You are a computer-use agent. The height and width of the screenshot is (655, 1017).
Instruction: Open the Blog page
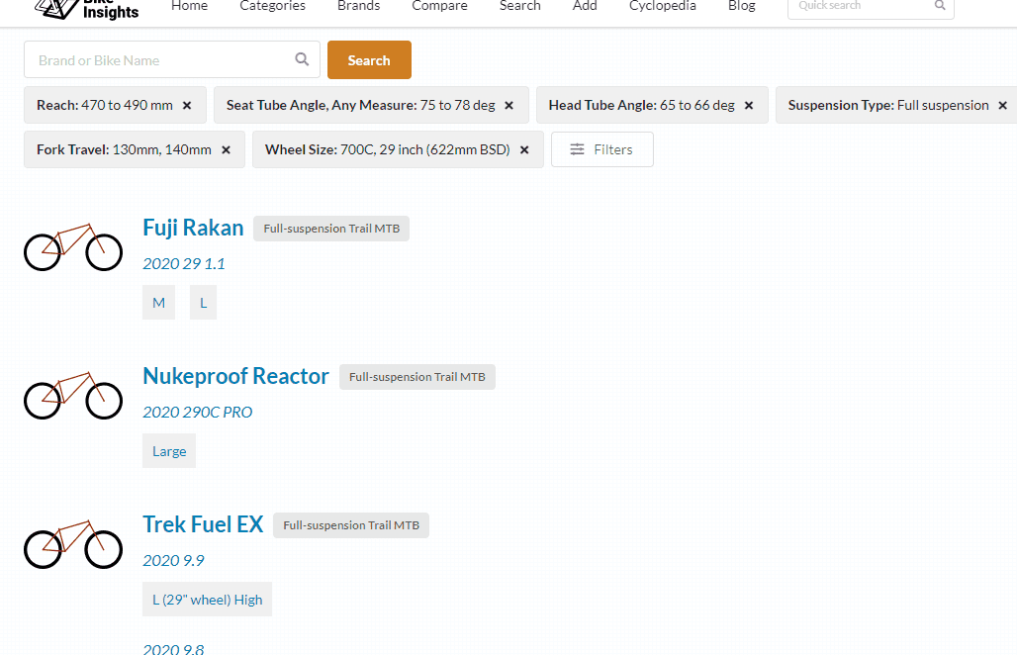pos(741,6)
